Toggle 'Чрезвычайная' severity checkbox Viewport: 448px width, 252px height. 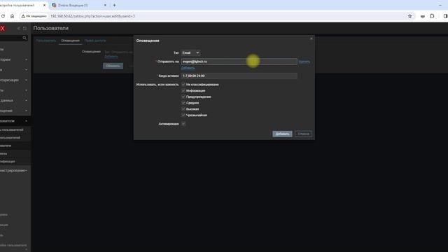(183, 115)
